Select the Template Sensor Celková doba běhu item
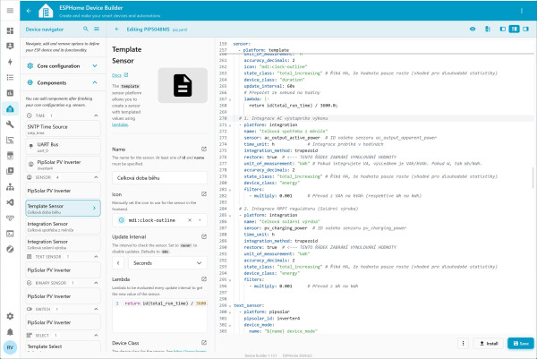Image resolution: width=537 pixels, height=359 pixels. (63, 209)
